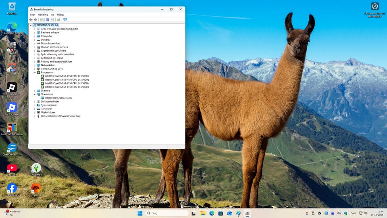
Task: Click the Dvd/cd-rom-drev text
Action: click(50, 43)
